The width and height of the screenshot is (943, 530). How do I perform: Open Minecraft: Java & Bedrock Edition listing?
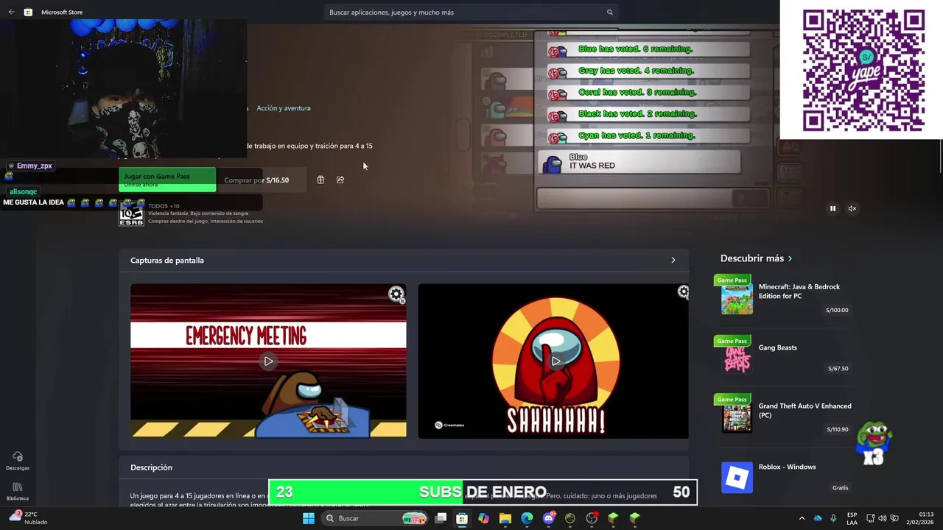coord(786,294)
